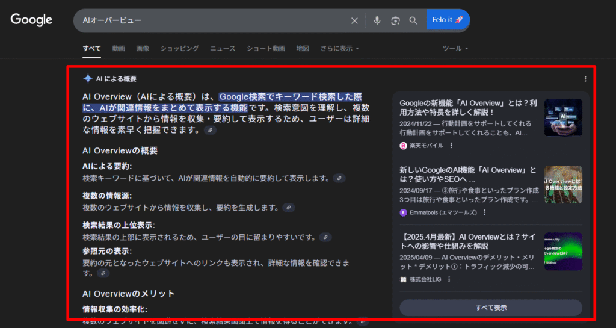Click the AI による概要 title text
The height and width of the screenshot is (328, 616).
coord(116,79)
